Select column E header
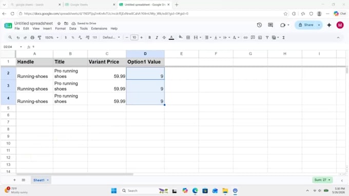Viewport: 349px width, 196px height. pos(182,54)
